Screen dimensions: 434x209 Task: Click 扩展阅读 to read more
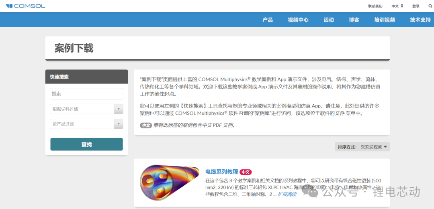pyautogui.click(x=287, y=194)
